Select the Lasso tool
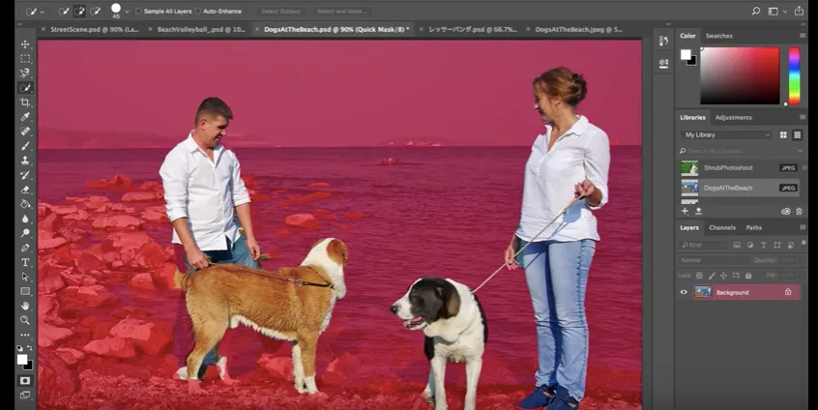818x410 pixels. point(25,73)
